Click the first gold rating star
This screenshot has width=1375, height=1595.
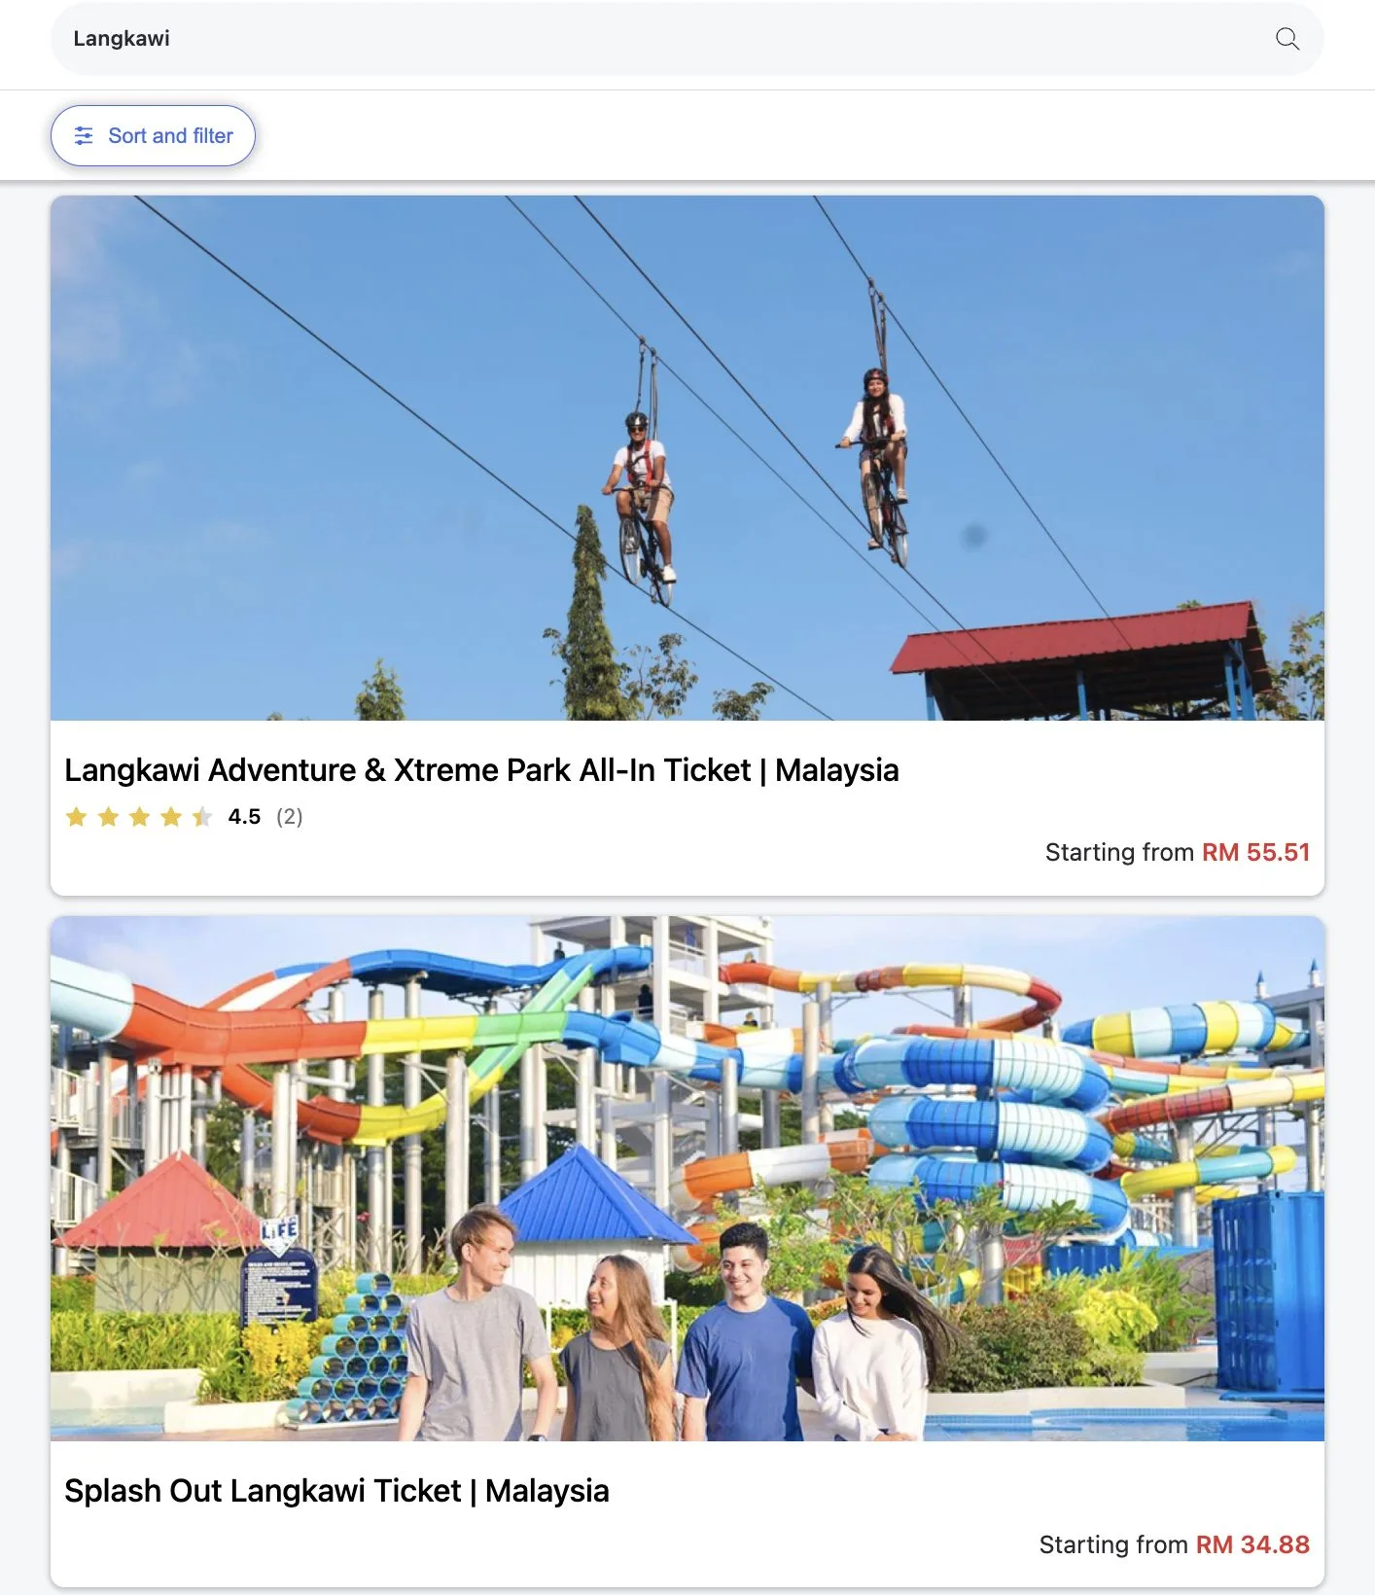[76, 817]
